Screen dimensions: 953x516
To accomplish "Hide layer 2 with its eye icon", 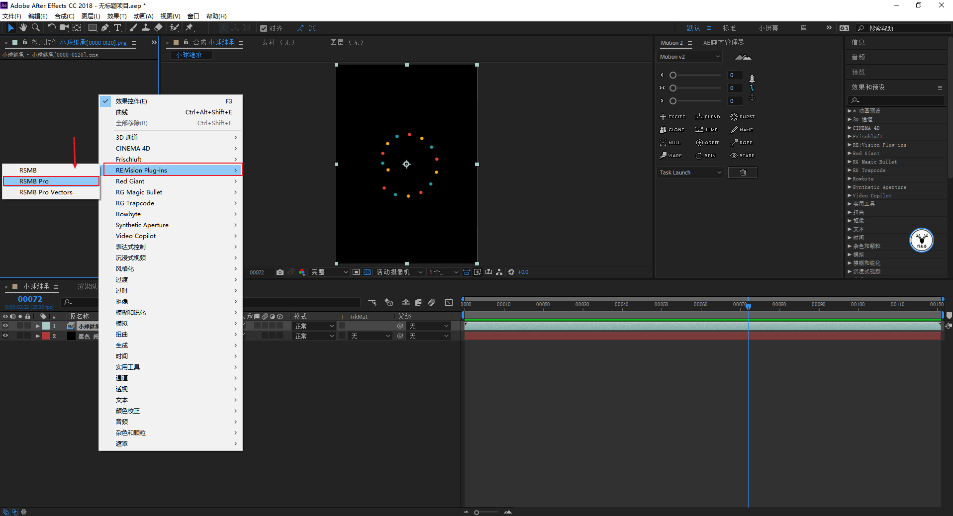I will 5,336.
